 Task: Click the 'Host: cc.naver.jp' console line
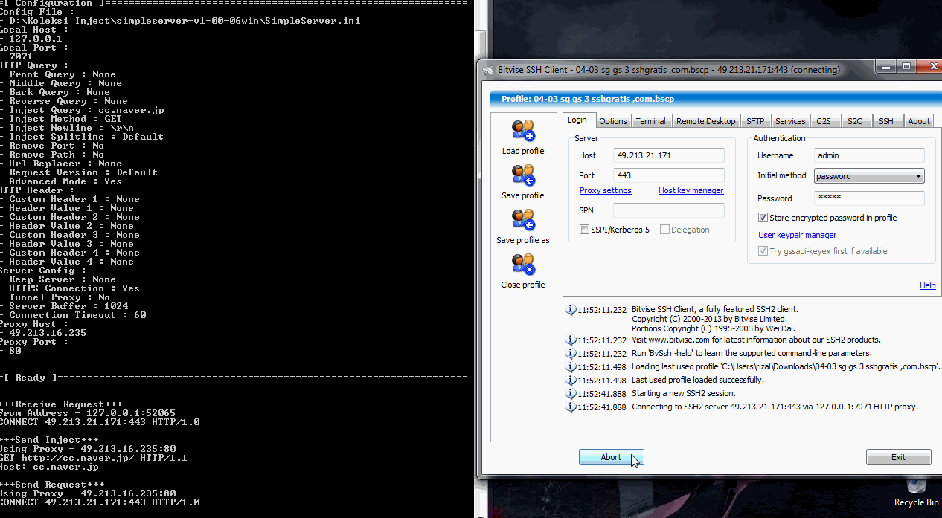[x=49, y=467]
